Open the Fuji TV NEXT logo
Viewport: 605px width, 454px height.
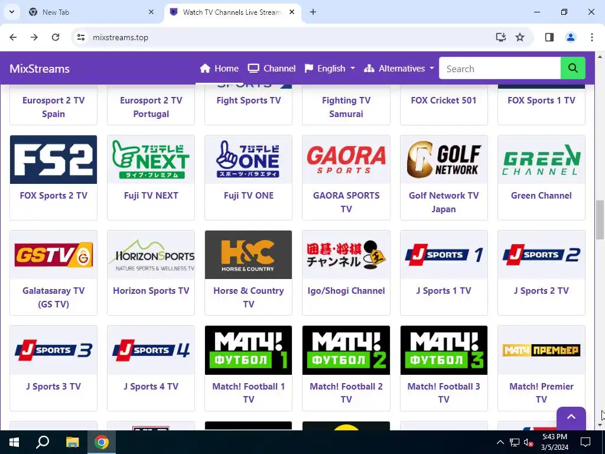click(x=151, y=160)
